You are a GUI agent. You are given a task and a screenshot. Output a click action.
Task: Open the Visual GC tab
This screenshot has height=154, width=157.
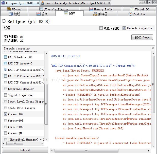tap(139, 9)
